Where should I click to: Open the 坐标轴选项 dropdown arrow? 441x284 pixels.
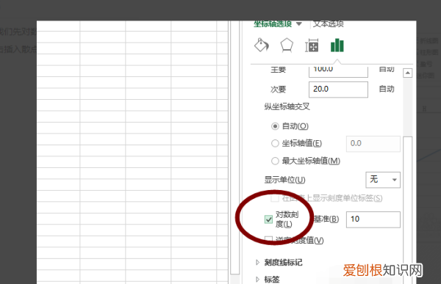299,24
